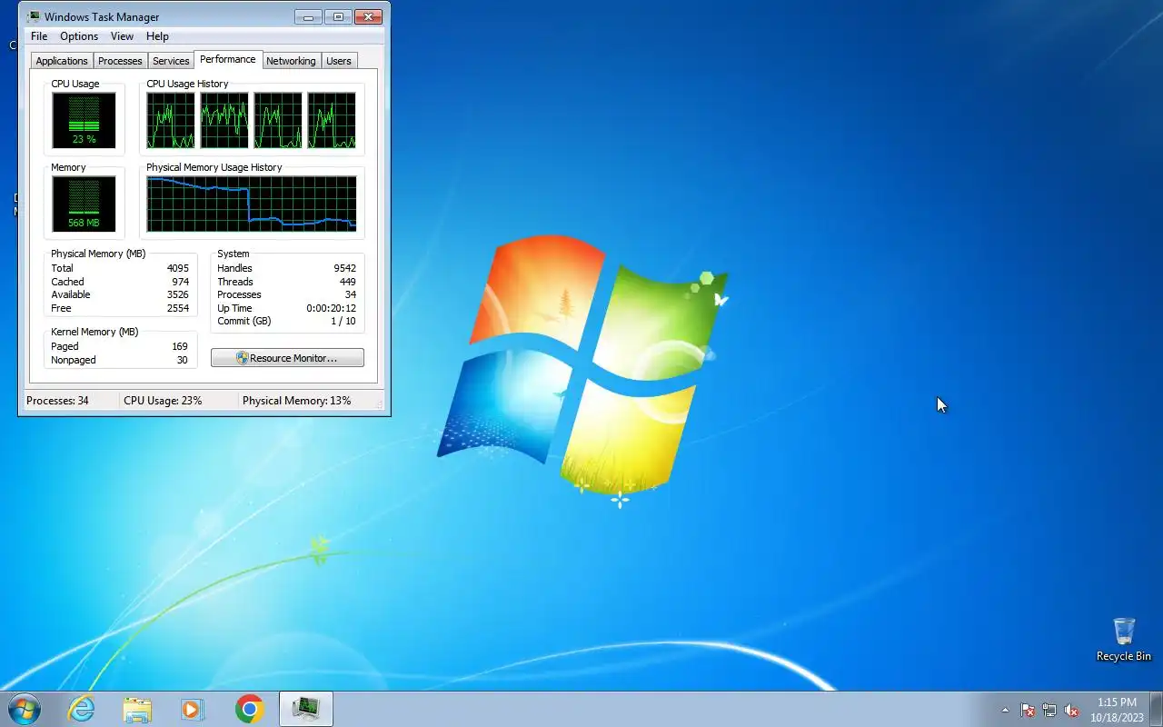Click status bar Processes: 34

pos(58,401)
